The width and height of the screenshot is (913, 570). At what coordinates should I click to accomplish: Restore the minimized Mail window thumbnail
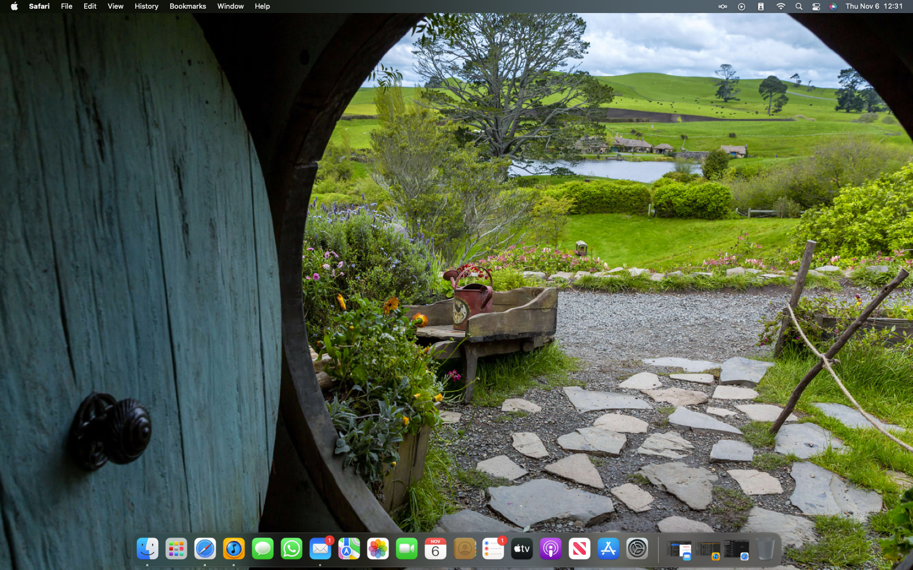(x=679, y=550)
